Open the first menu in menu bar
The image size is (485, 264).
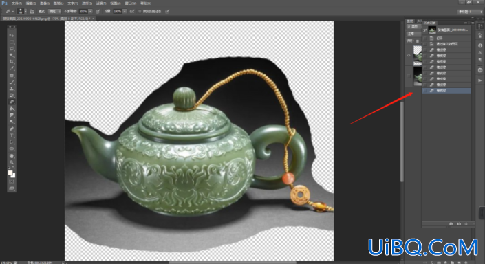click(17, 3)
